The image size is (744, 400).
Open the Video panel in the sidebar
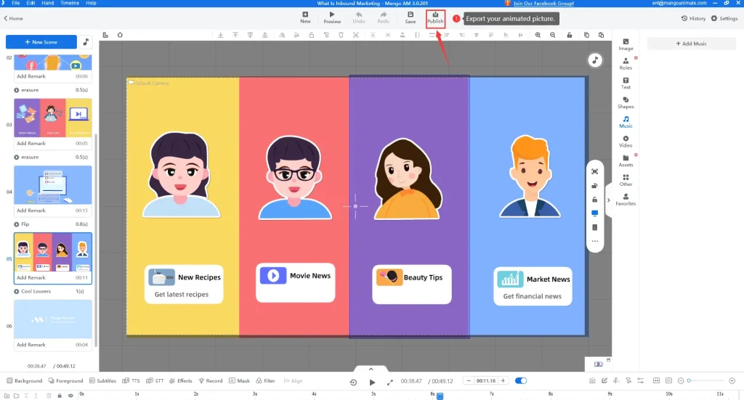pos(626,141)
